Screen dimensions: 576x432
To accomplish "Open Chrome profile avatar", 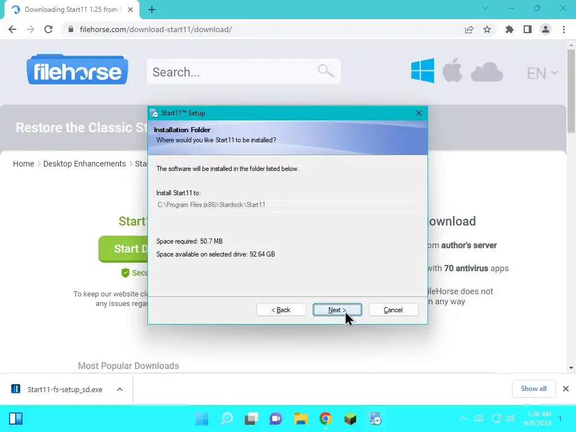I will pyautogui.click(x=546, y=29).
